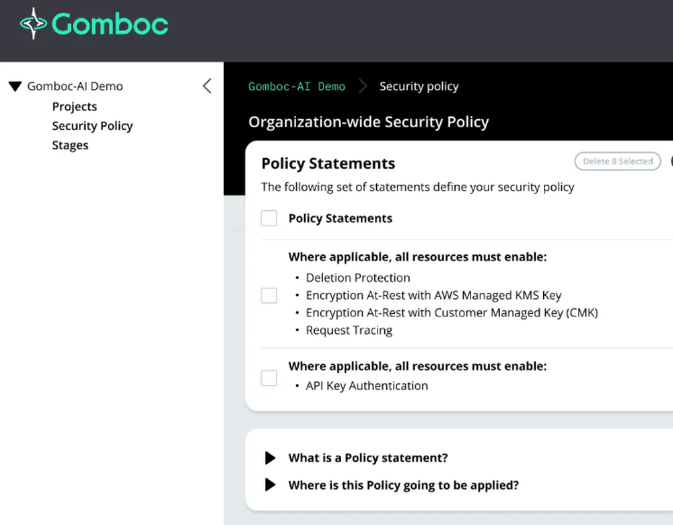
Task: Click the Where is this Policy applied label
Action: [x=403, y=485]
